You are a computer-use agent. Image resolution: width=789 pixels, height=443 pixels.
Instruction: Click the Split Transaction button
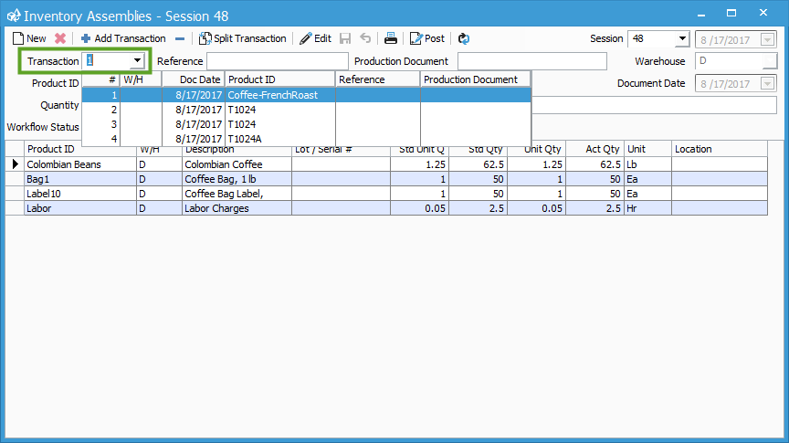click(x=243, y=38)
